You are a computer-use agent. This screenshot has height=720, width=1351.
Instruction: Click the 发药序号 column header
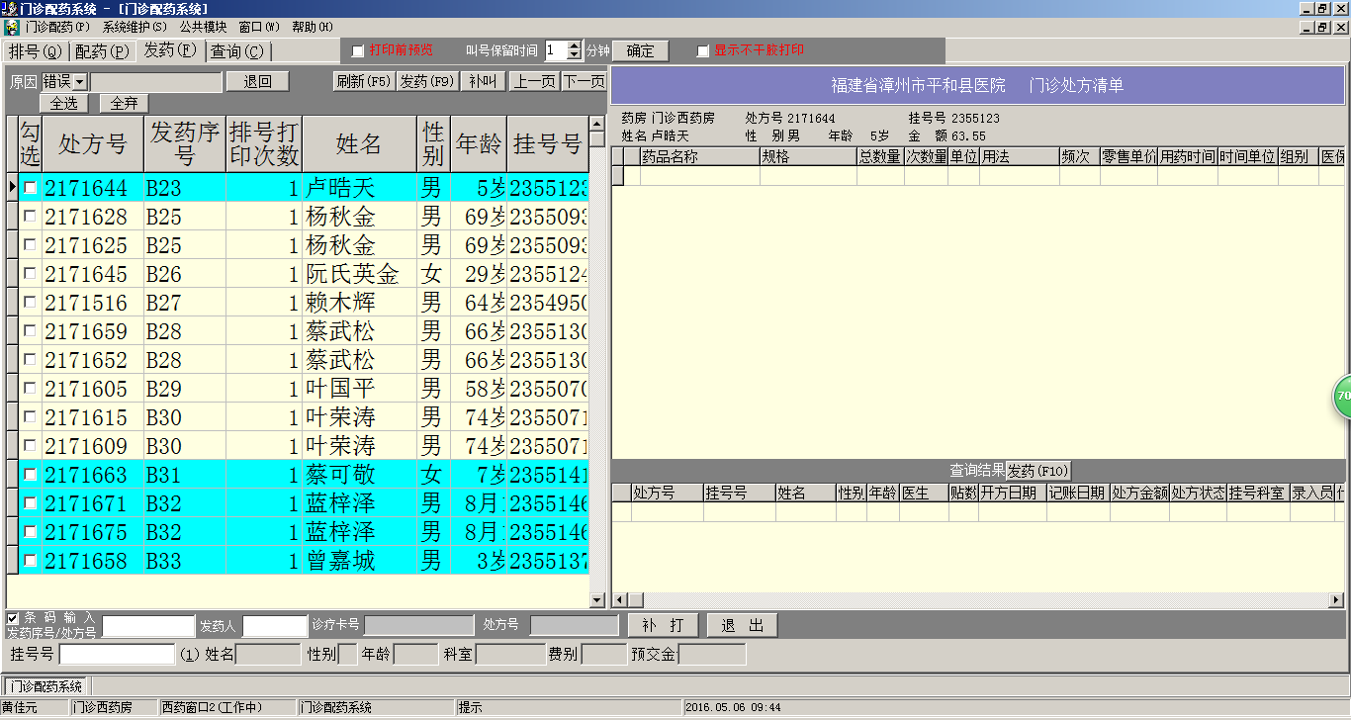[184, 144]
